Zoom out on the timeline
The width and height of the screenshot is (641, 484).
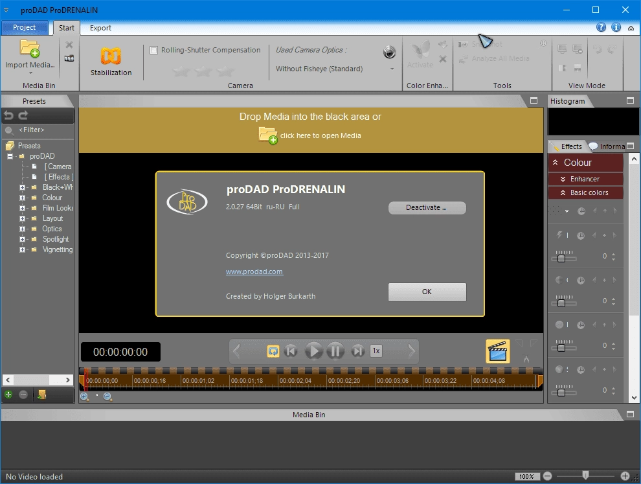(x=107, y=397)
